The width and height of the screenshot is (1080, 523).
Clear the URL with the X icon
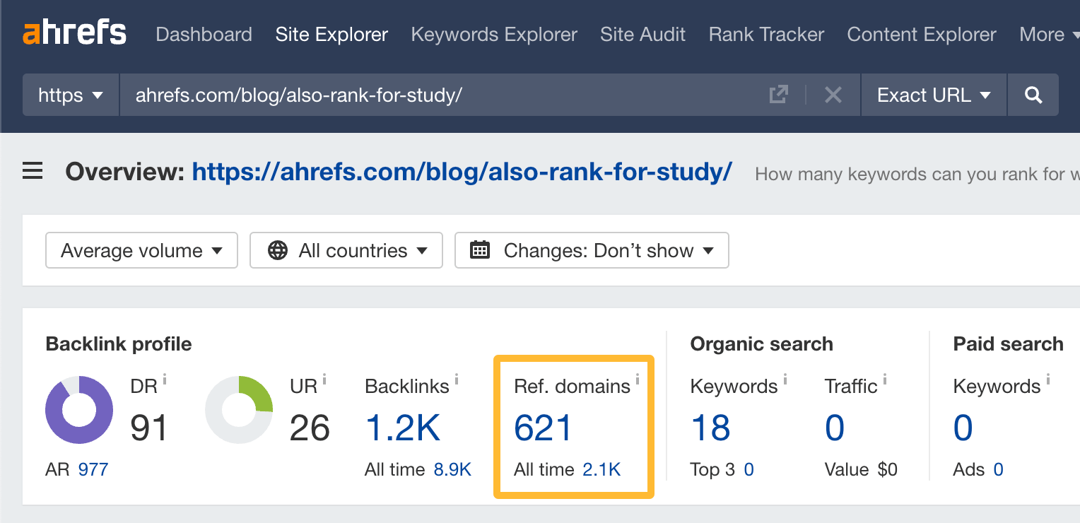pos(833,95)
